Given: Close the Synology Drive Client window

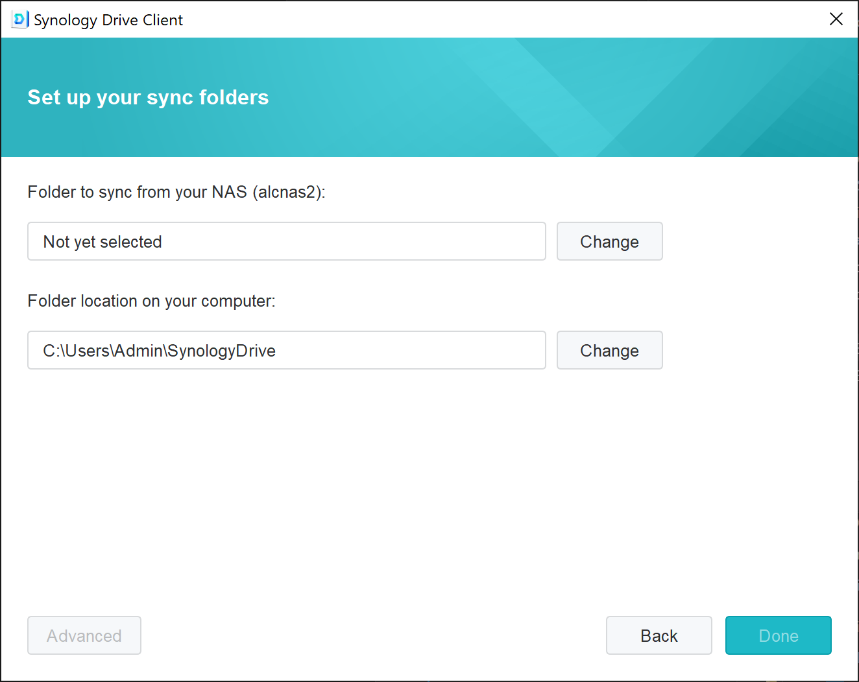Looking at the screenshot, I should click(x=836, y=19).
